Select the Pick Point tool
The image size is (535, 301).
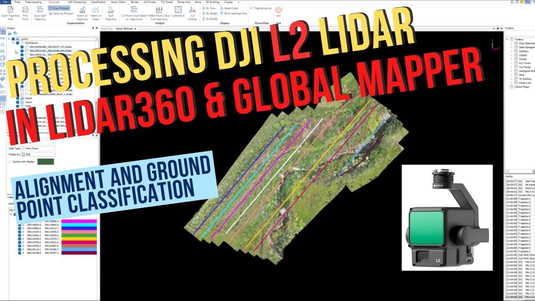coord(25,13)
